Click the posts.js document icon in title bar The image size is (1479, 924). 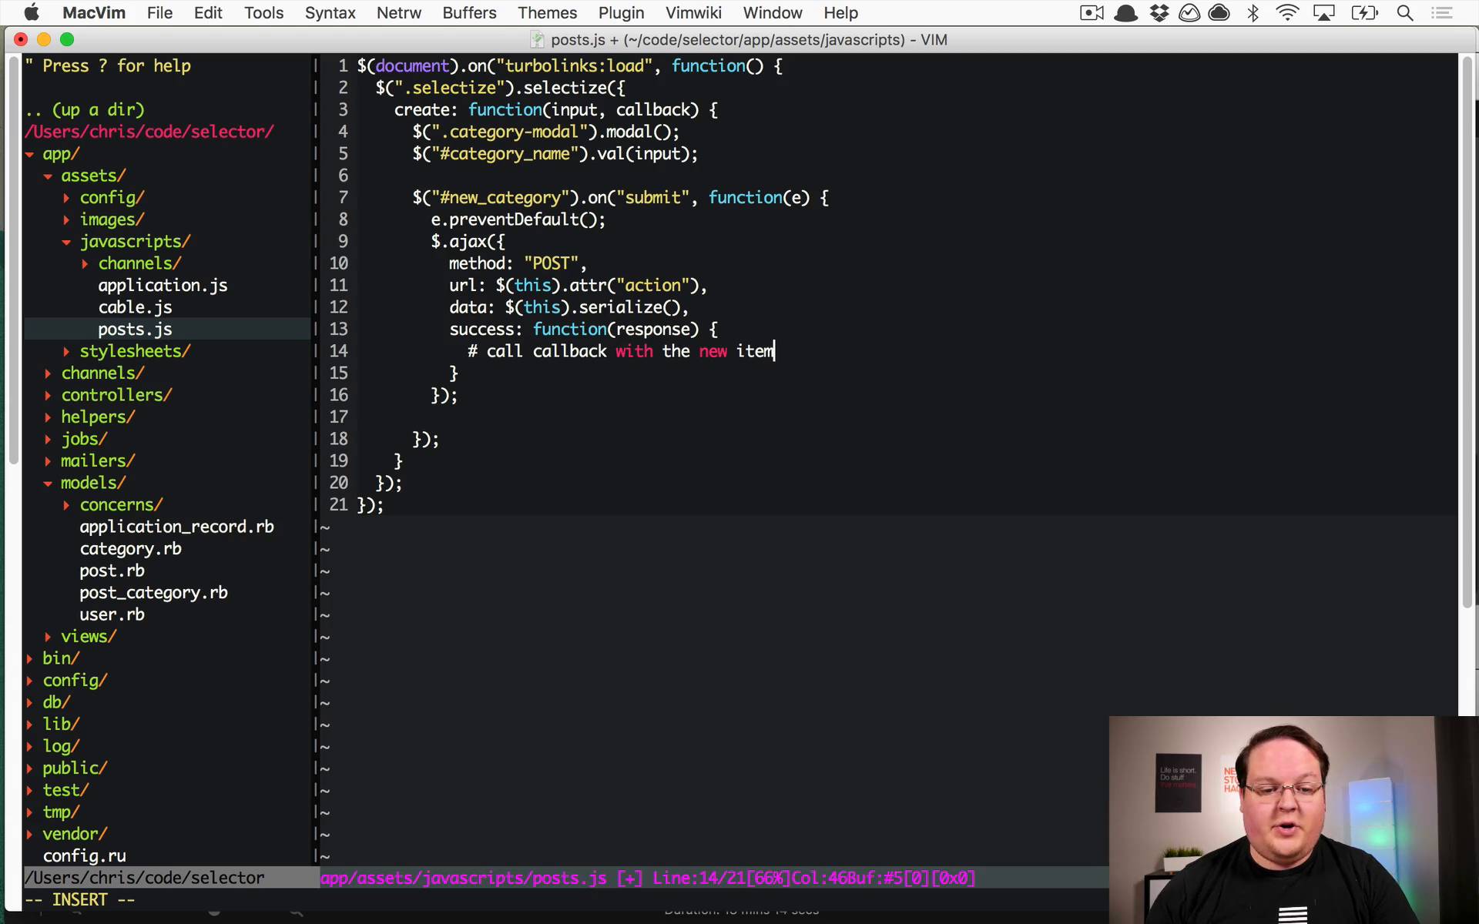click(537, 40)
